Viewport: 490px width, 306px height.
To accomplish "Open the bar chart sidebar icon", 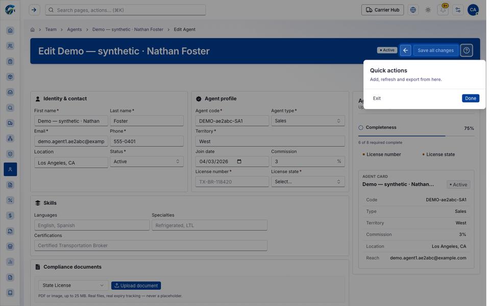I will tap(10, 262).
